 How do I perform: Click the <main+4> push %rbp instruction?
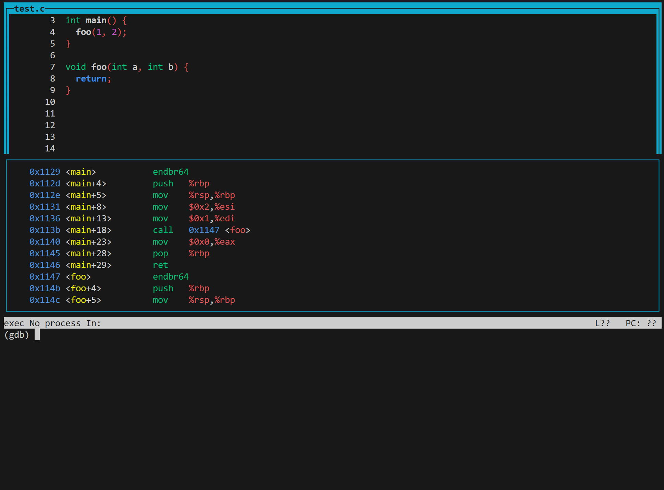[x=163, y=183]
